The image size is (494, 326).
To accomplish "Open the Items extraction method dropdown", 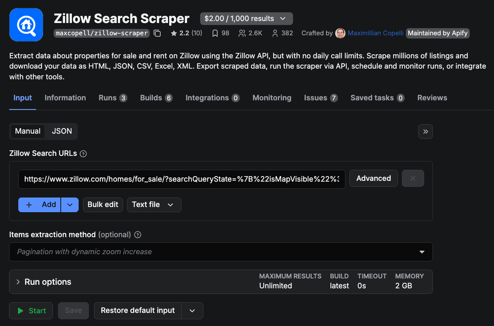I will point(421,252).
